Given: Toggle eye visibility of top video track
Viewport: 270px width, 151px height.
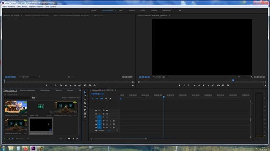Looking at the screenshot, I should pyautogui.click(x=107, y=110).
